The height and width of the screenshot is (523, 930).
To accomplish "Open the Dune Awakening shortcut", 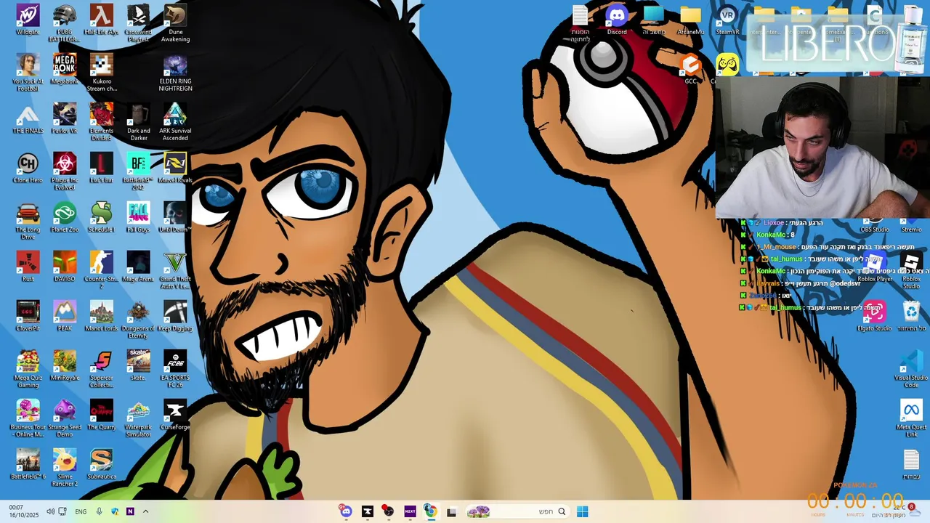I will [175, 23].
